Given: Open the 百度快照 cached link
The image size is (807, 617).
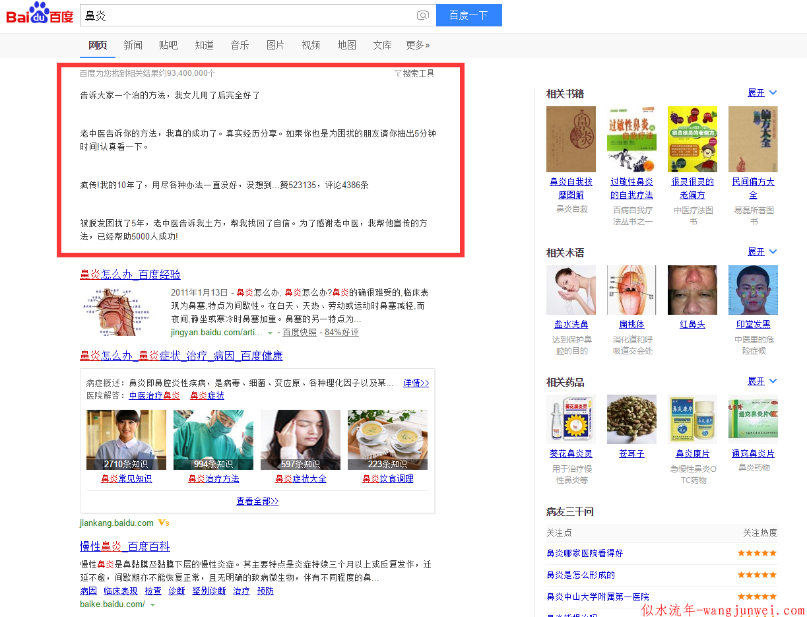Looking at the screenshot, I should (300, 333).
